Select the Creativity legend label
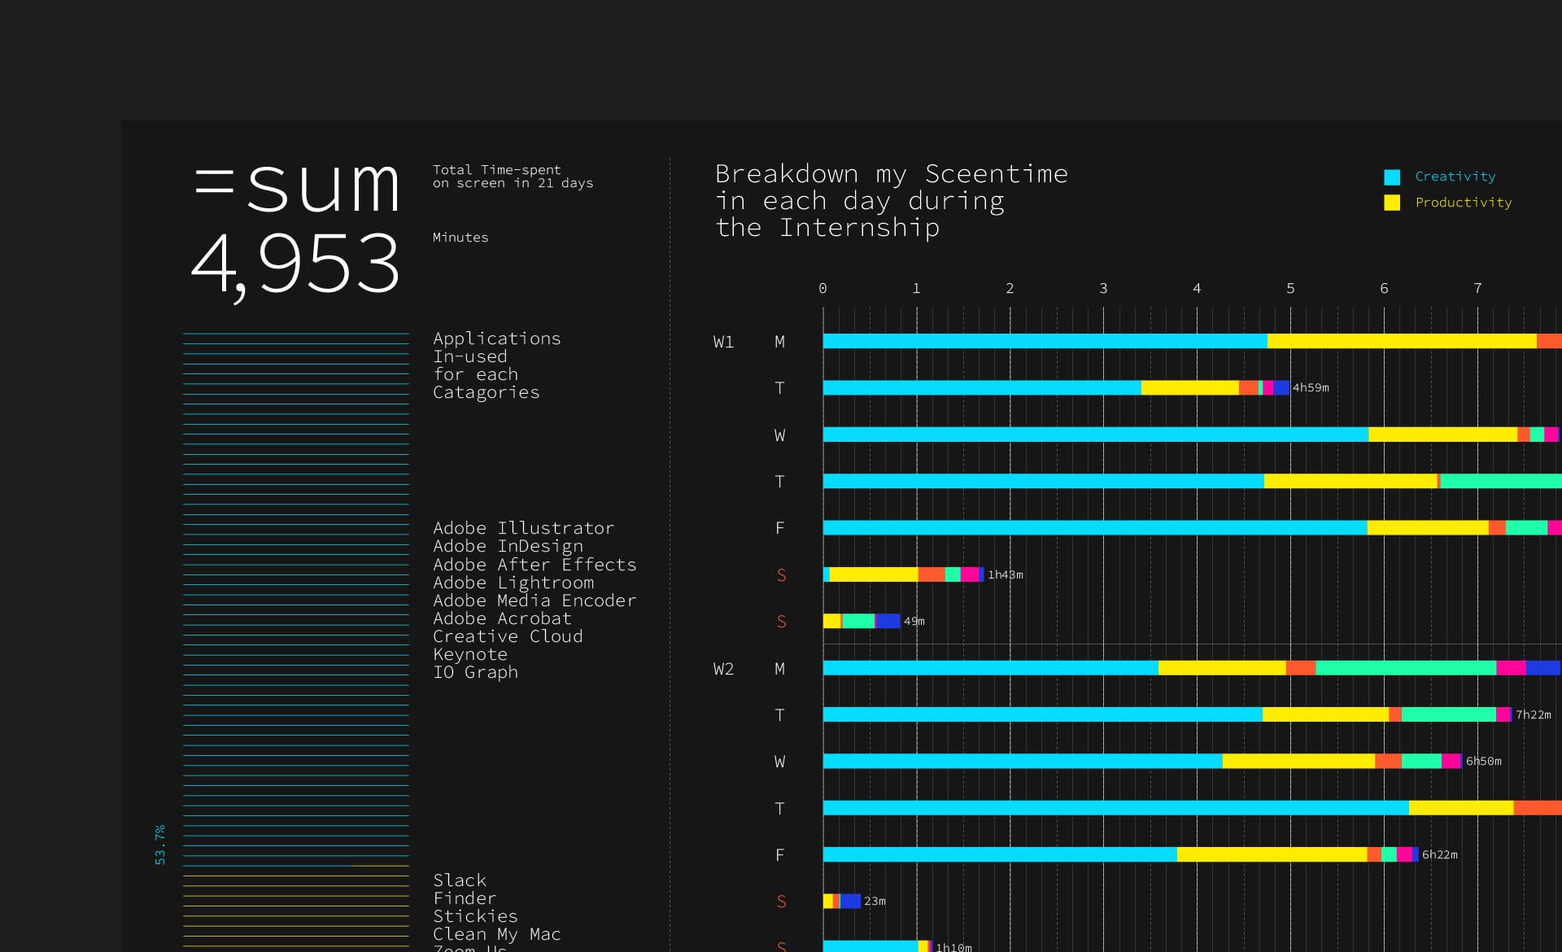This screenshot has height=952, width=1562. tap(1455, 177)
